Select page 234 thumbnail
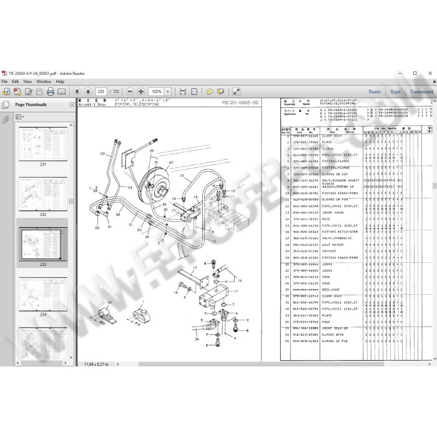 [43, 294]
